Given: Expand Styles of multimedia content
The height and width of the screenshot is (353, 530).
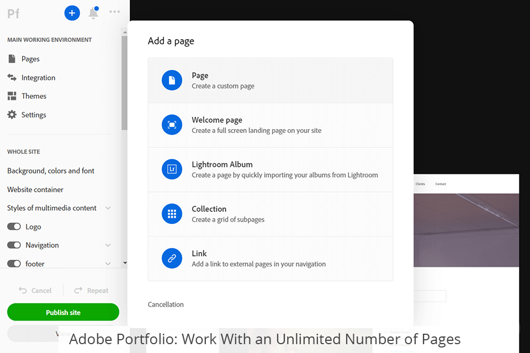Looking at the screenshot, I should 108,208.
